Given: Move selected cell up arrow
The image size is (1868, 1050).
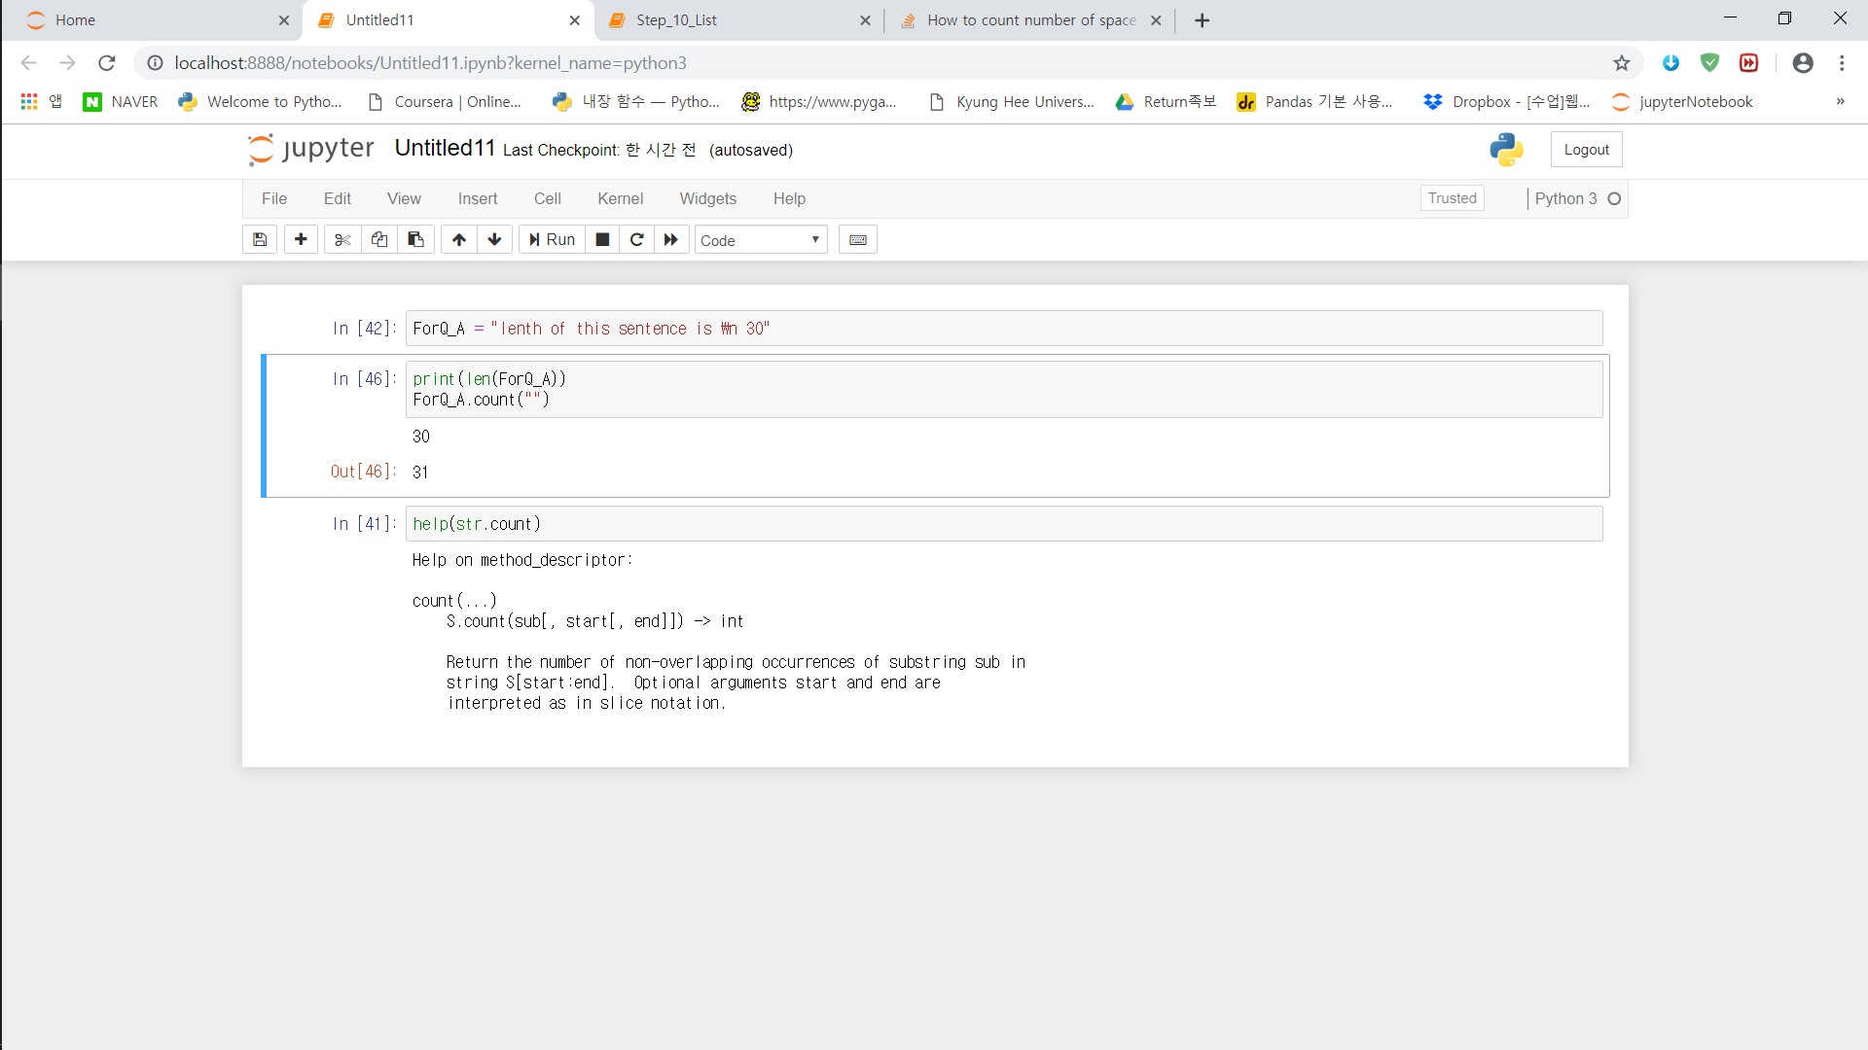Looking at the screenshot, I should [459, 239].
